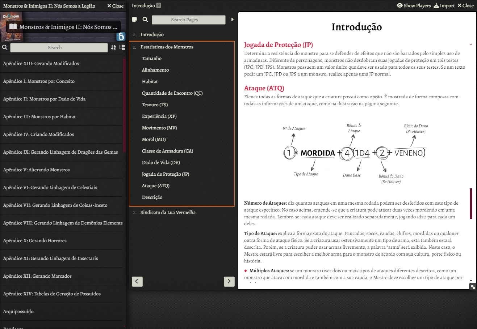The image size is (477, 329).
Task: Jump to Dado de Vida (DV) heading
Action: click(x=161, y=163)
